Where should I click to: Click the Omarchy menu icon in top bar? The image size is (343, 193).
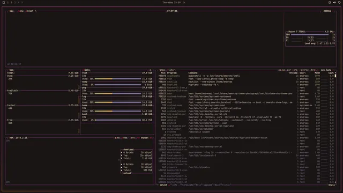[x=4, y=2]
